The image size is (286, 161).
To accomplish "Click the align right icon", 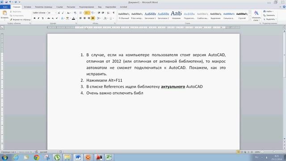I will tap(89, 18).
